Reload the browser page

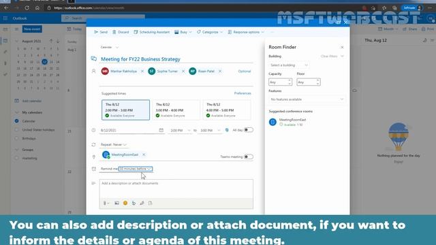(x=27, y=7)
